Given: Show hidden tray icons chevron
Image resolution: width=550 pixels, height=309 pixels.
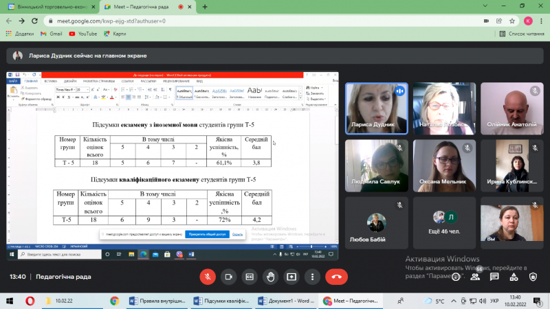Looking at the screenshot, I should pyautogui.click(x=454, y=301).
